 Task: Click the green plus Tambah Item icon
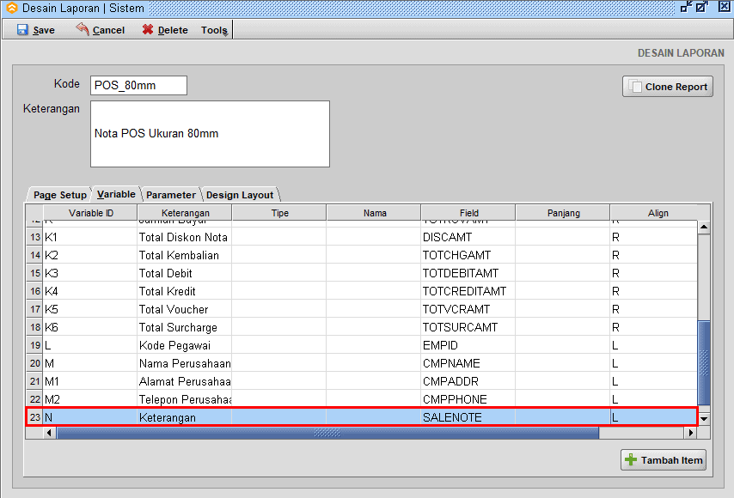pyautogui.click(x=632, y=460)
